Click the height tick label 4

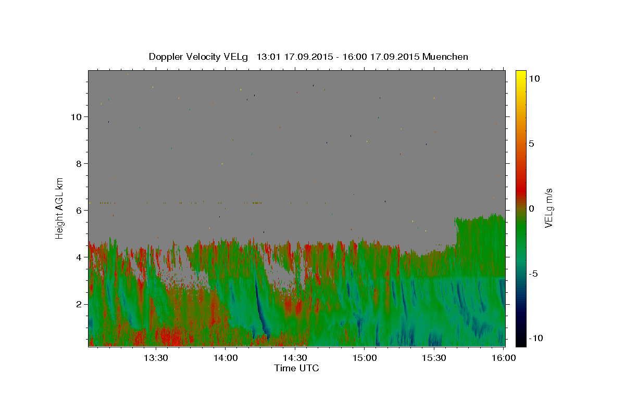click(x=79, y=257)
